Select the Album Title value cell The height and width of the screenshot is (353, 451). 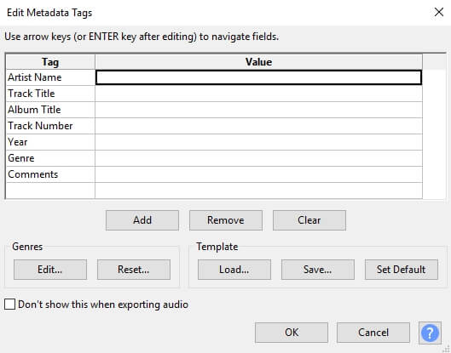[258, 110]
